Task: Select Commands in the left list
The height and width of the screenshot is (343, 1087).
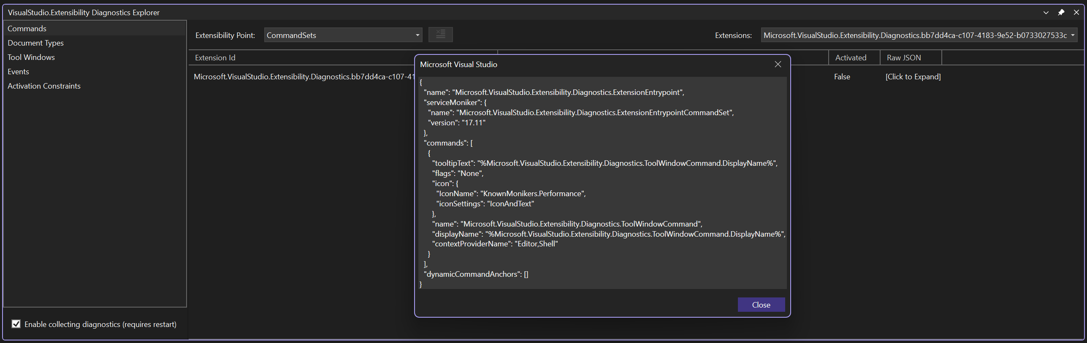Action: (95, 28)
